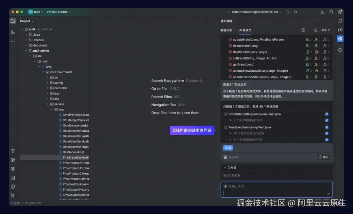Run tests with the green Run arrow
The height and width of the screenshot is (214, 353).
[x=288, y=12]
